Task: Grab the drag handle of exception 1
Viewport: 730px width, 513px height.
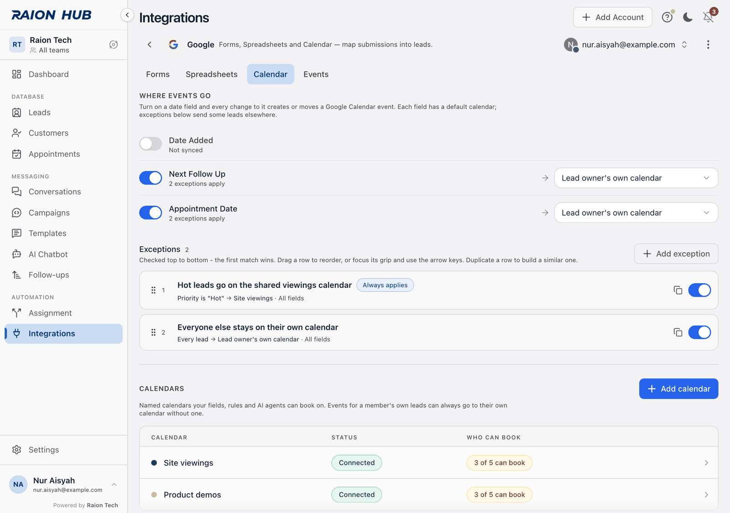Action: 153,290
